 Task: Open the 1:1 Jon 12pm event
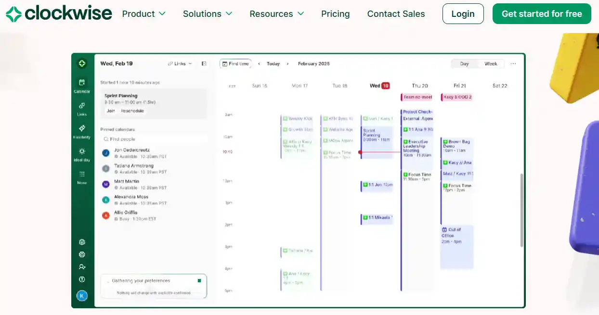(377, 186)
